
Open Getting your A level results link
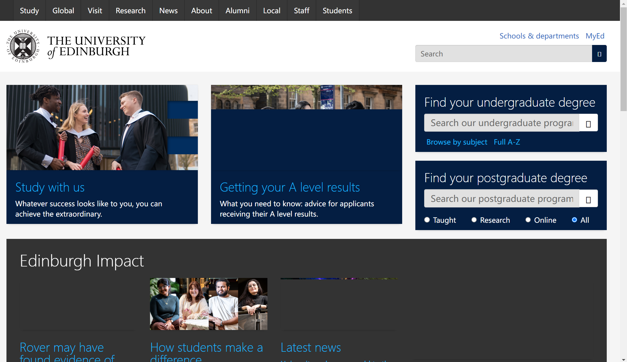290,187
